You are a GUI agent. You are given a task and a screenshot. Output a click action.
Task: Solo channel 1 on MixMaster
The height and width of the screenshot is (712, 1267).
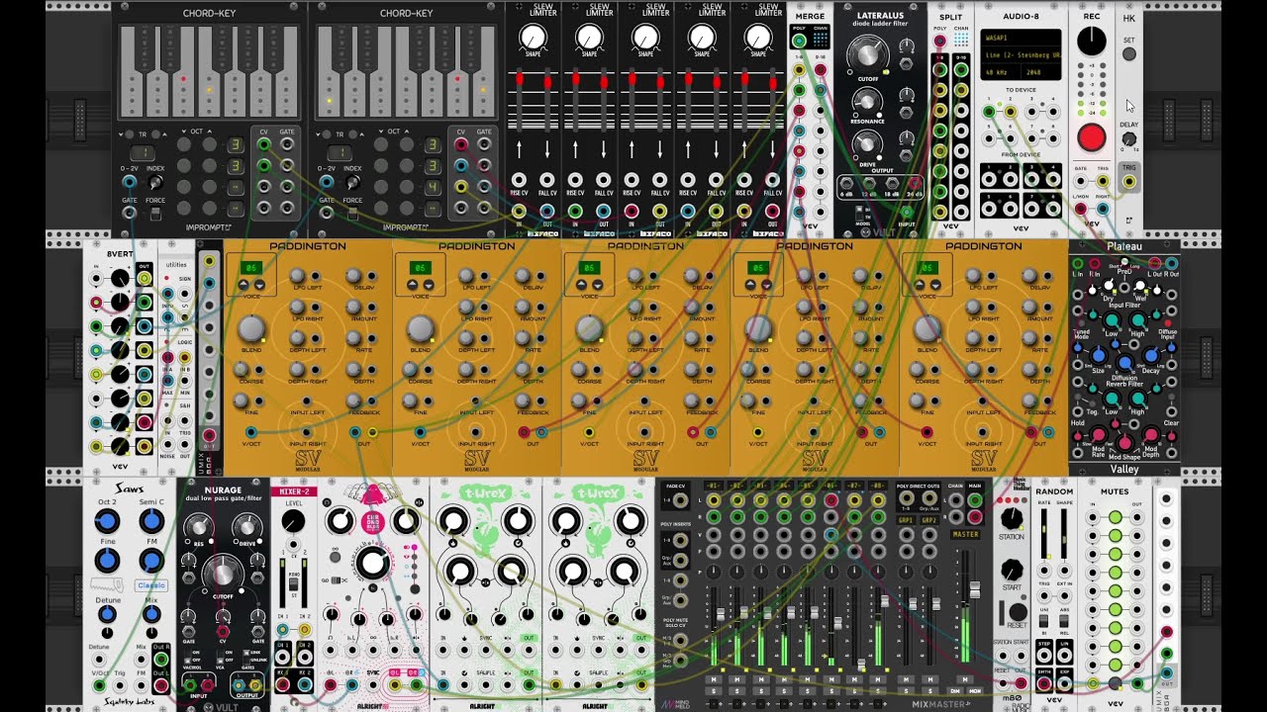pos(714,691)
